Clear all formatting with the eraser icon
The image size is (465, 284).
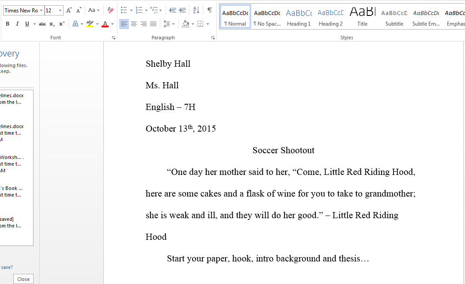click(x=110, y=9)
